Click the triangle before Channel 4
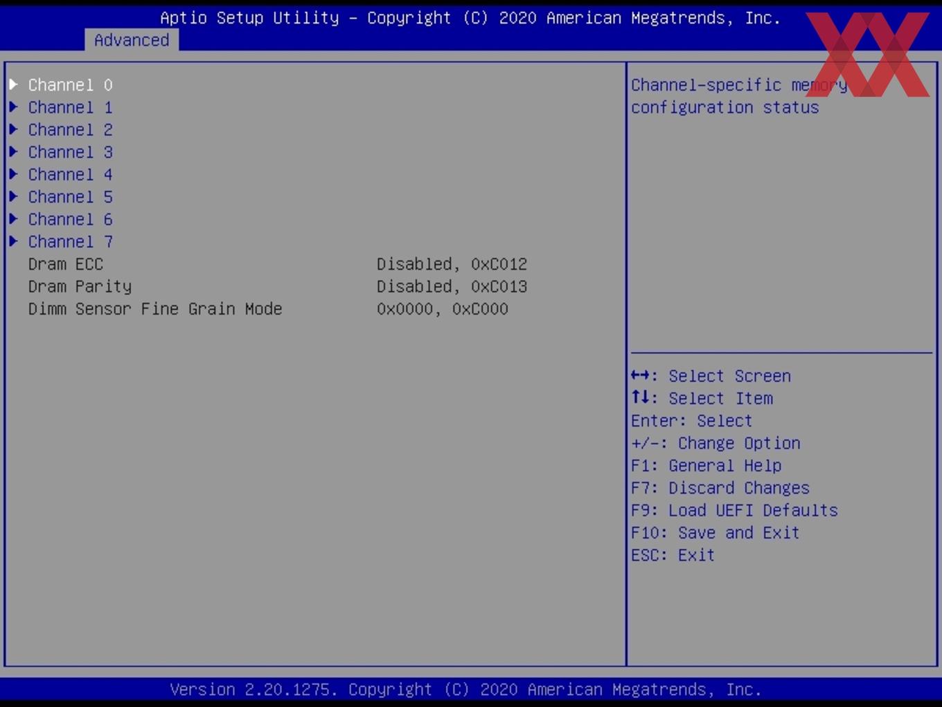Image resolution: width=942 pixels, height=707 pixels. [13, 174]
